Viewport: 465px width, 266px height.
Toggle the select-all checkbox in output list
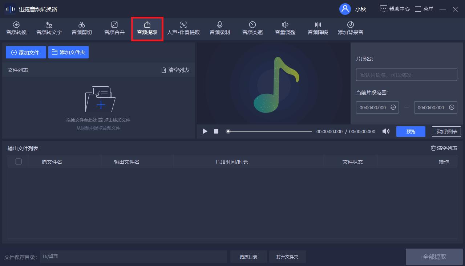[19, 161]
